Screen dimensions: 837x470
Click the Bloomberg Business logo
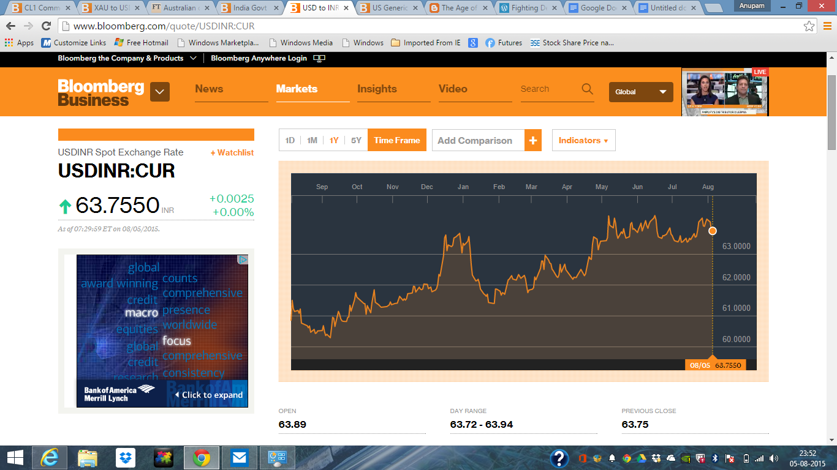tap(101, 92)
